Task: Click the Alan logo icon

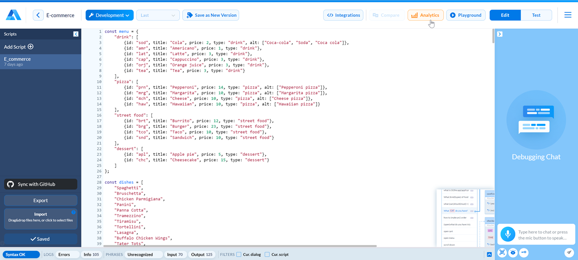Action: point(13,15)
